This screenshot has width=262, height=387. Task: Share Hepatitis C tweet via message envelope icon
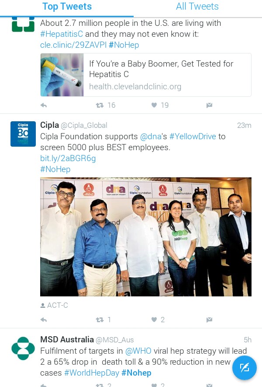pos(209,106)
